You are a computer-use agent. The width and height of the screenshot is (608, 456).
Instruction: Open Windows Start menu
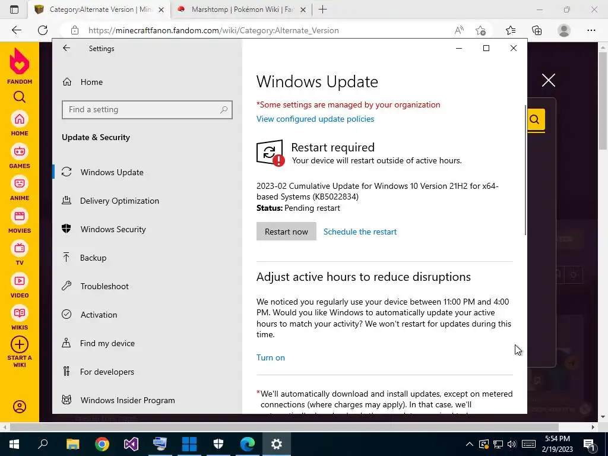click(14, 444)
